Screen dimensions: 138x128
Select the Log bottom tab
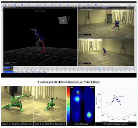(45, 72)
